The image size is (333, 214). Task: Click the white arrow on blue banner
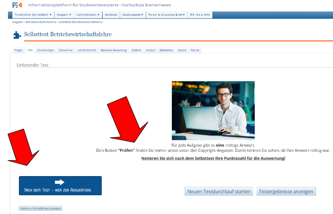coord(59,182)
